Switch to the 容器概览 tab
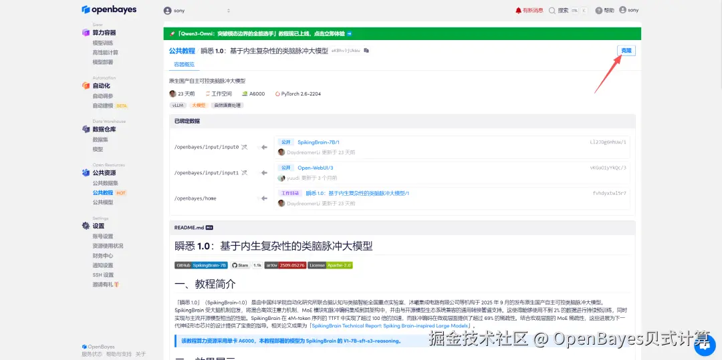Image resolution: width=722 pixels, height=360 pixels. [185, 65]
